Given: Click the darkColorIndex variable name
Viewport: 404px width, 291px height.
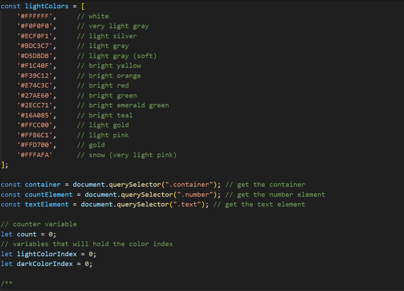Looking at the screenshot, I should click(45, 264).
